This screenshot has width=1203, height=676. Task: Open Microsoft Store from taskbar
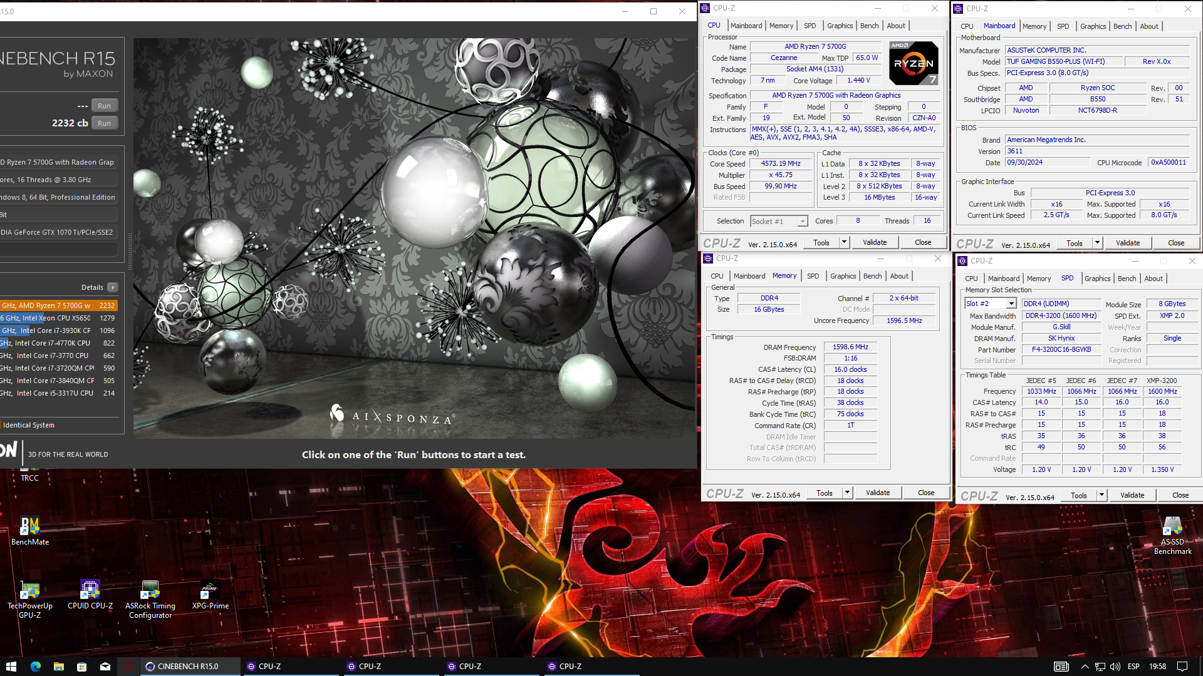[81, 667]
